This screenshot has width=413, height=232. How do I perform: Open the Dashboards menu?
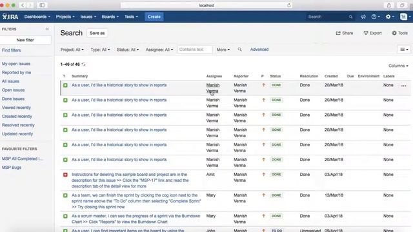point(37,17)
